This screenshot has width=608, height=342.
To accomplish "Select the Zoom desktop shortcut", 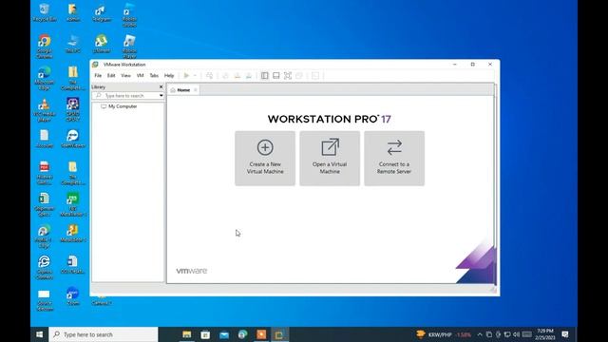I will click(x=72, y=296).
